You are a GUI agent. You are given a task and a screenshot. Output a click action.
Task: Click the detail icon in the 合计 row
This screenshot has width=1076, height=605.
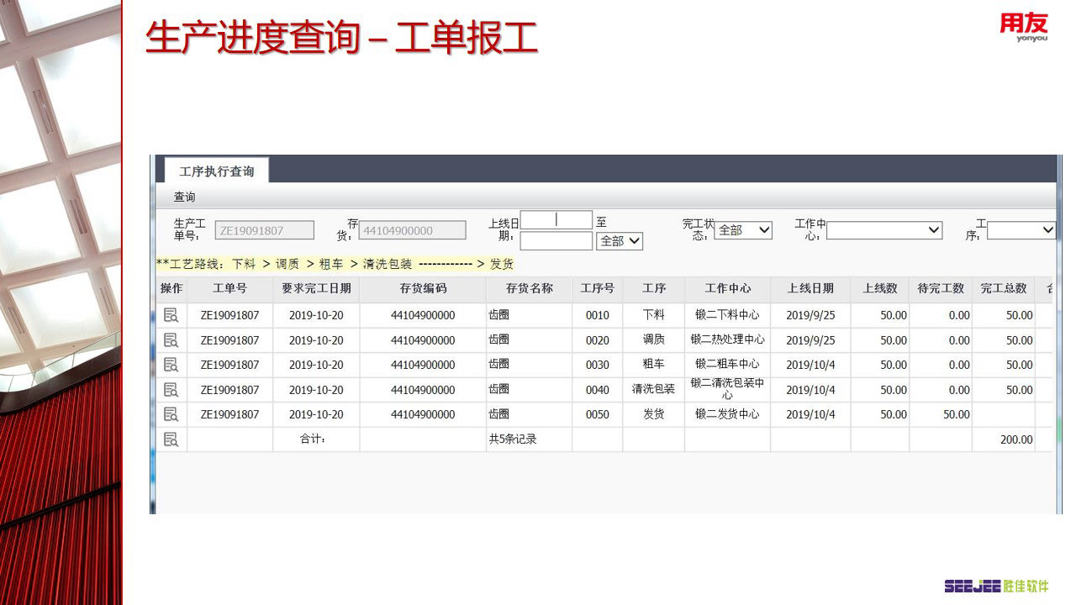pos(171,439)
